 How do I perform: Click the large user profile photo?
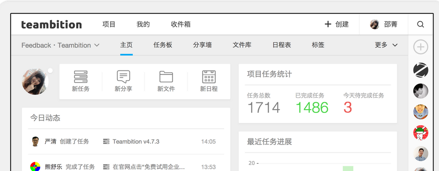point(35,81)
